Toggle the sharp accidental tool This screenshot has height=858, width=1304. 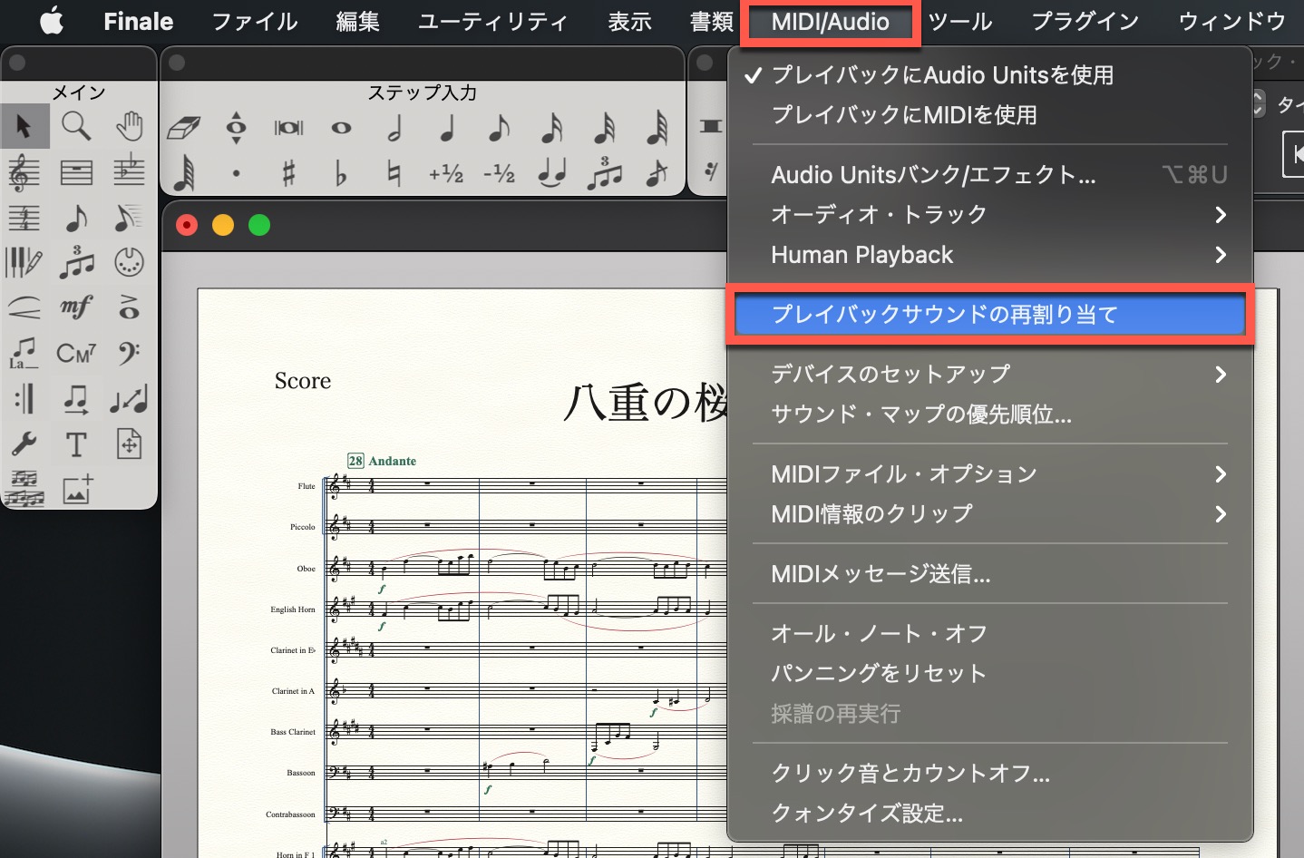[288, 172]
